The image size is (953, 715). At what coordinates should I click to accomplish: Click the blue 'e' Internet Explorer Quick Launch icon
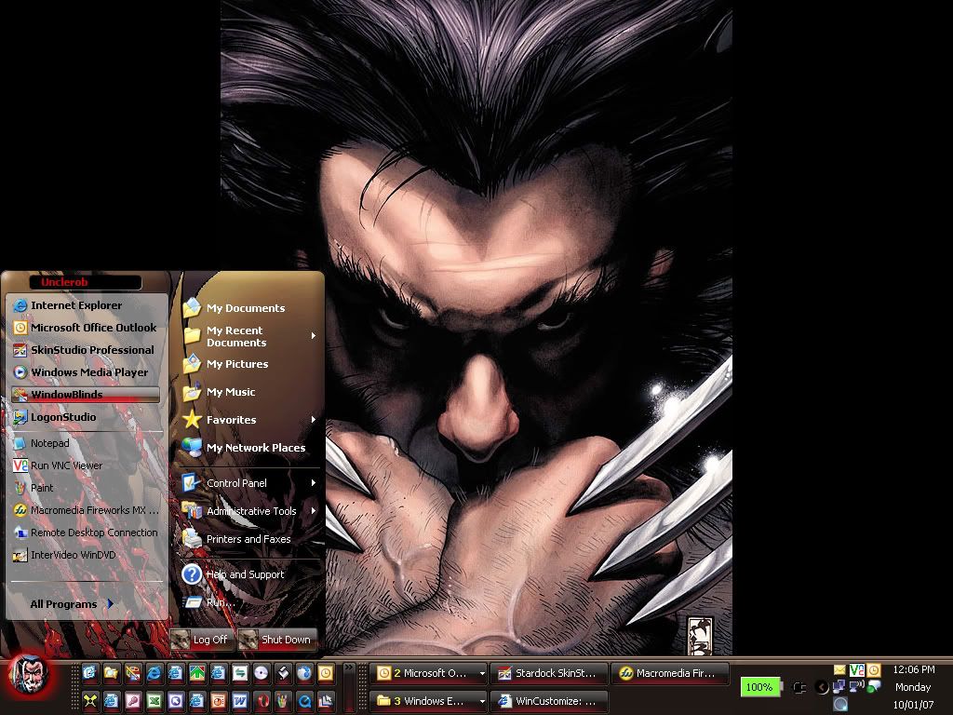(154, 672)
